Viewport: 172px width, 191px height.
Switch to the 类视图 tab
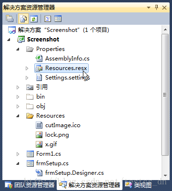click(138, 185)
